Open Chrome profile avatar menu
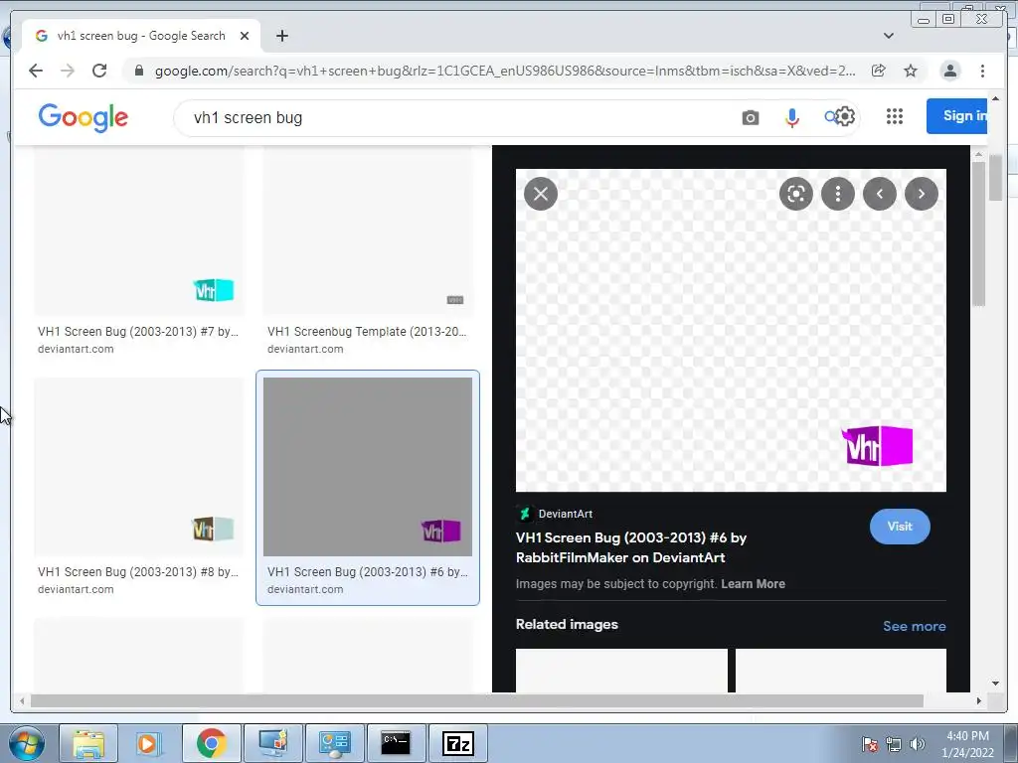 949,71
